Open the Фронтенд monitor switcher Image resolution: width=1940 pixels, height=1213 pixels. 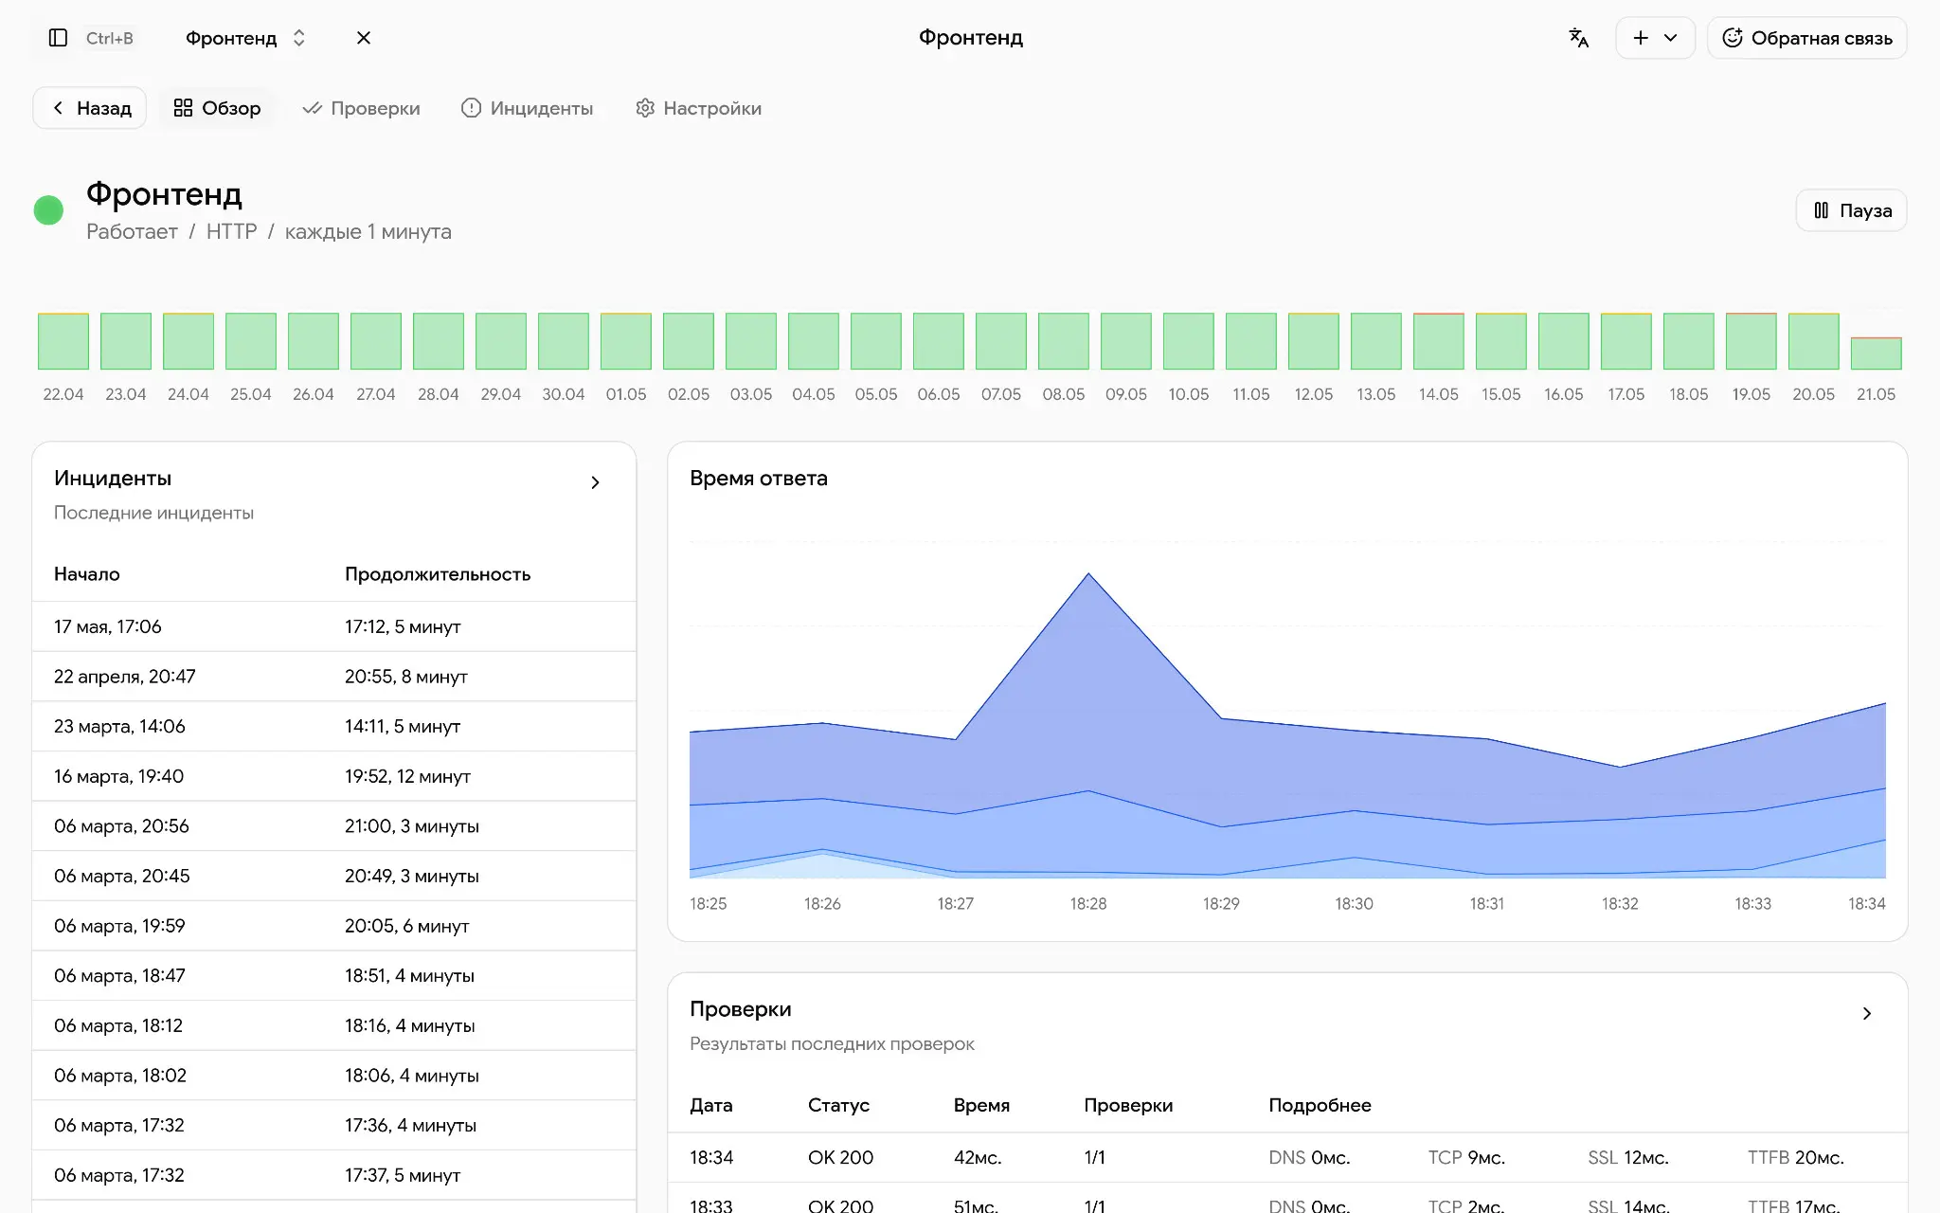(x=245, y=38)
